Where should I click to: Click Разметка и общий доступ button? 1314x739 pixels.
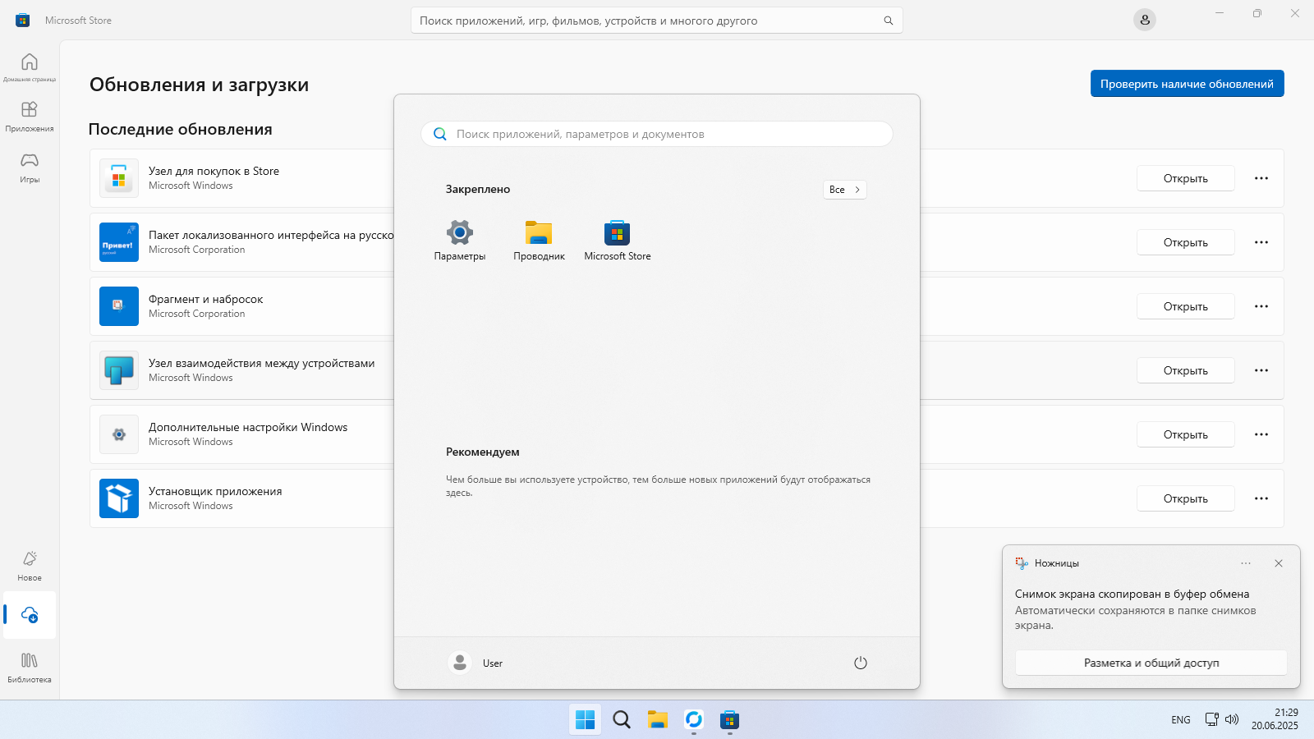tap(1151, 663)
